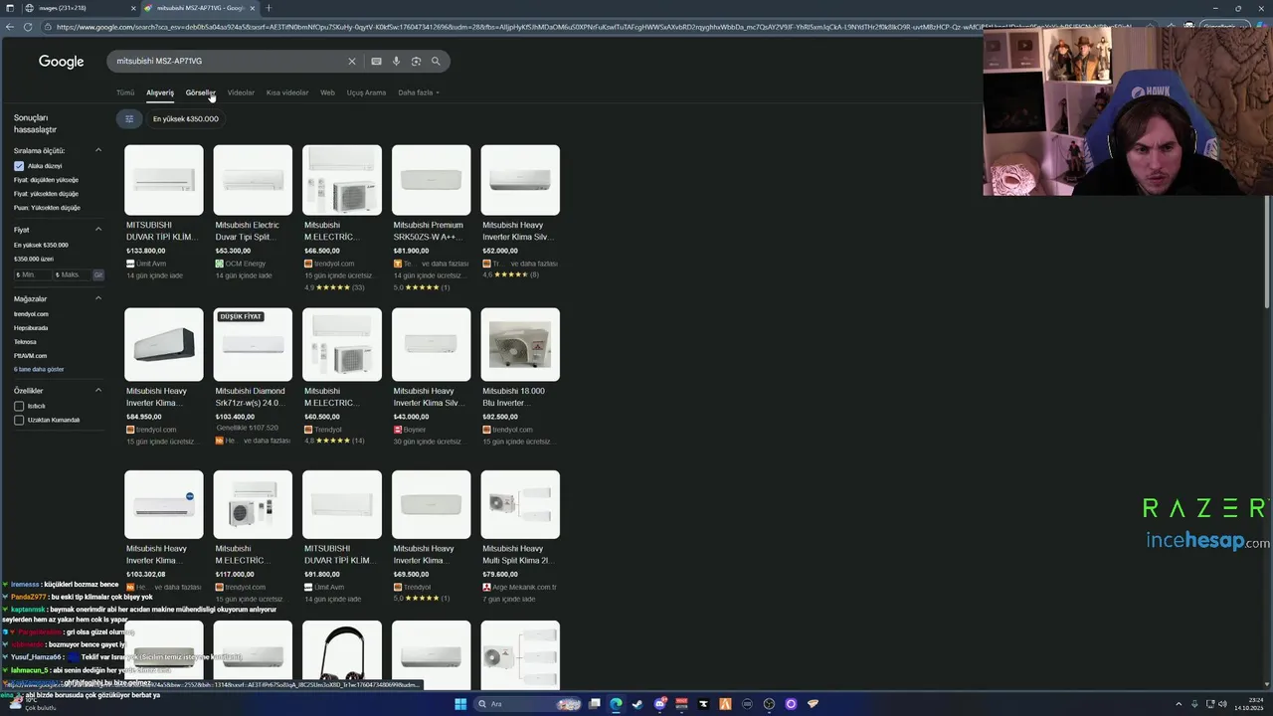Submit search with the magnifier icon
Image resolution: width=1273 pixels, height=716 pixels.
point(436,62)
